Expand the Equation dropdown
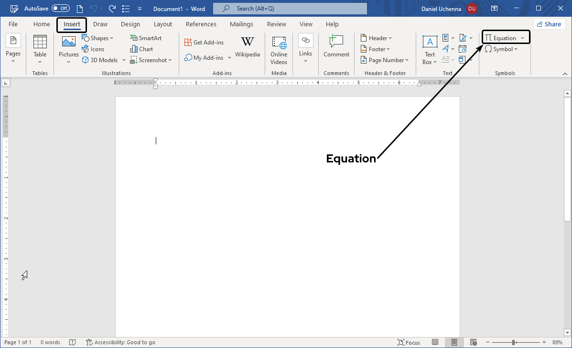This screenshot has height=348, width=572. (522, 37)
